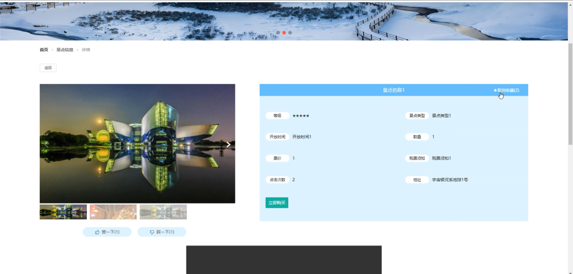
Task: Select the second street-scene thumbnail
Action: (x=113, y=212)
